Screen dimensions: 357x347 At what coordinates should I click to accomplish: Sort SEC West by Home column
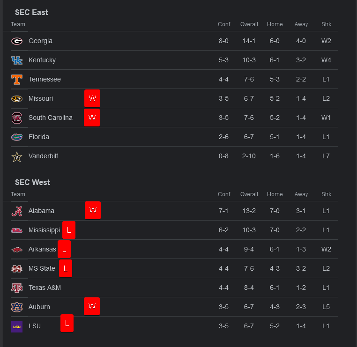click(275, 194)
